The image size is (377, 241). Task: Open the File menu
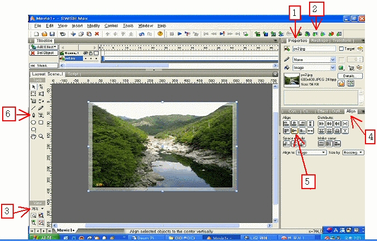37,26
